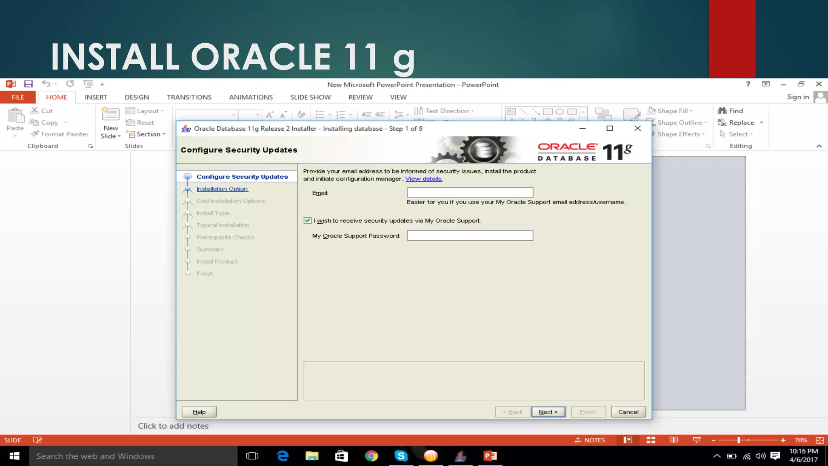Click Cancel in the Oracle installer

[x=628, y=412]
